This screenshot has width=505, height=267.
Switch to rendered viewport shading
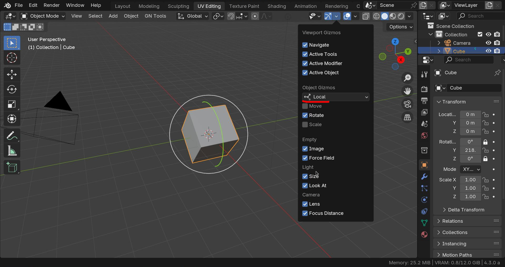[x=401, y=16]
